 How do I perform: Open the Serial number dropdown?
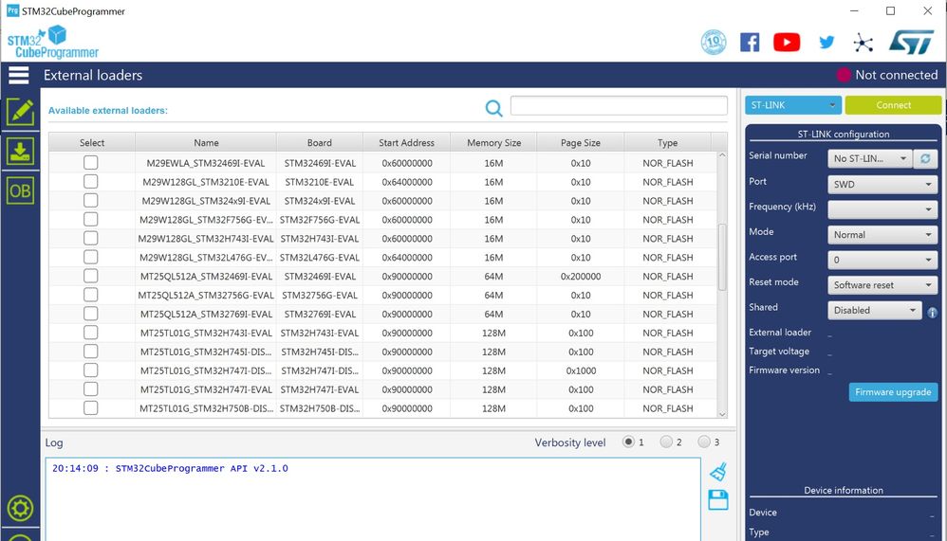click(x=869, y=158)
